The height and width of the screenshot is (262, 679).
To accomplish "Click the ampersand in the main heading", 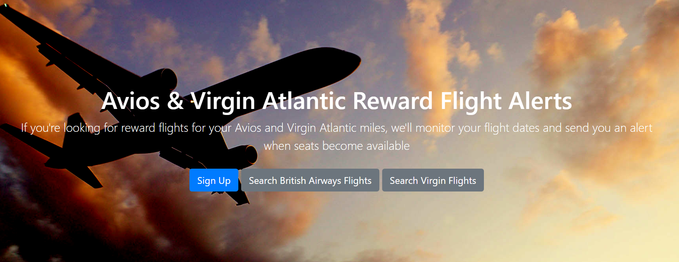I will tap(175, 101).
